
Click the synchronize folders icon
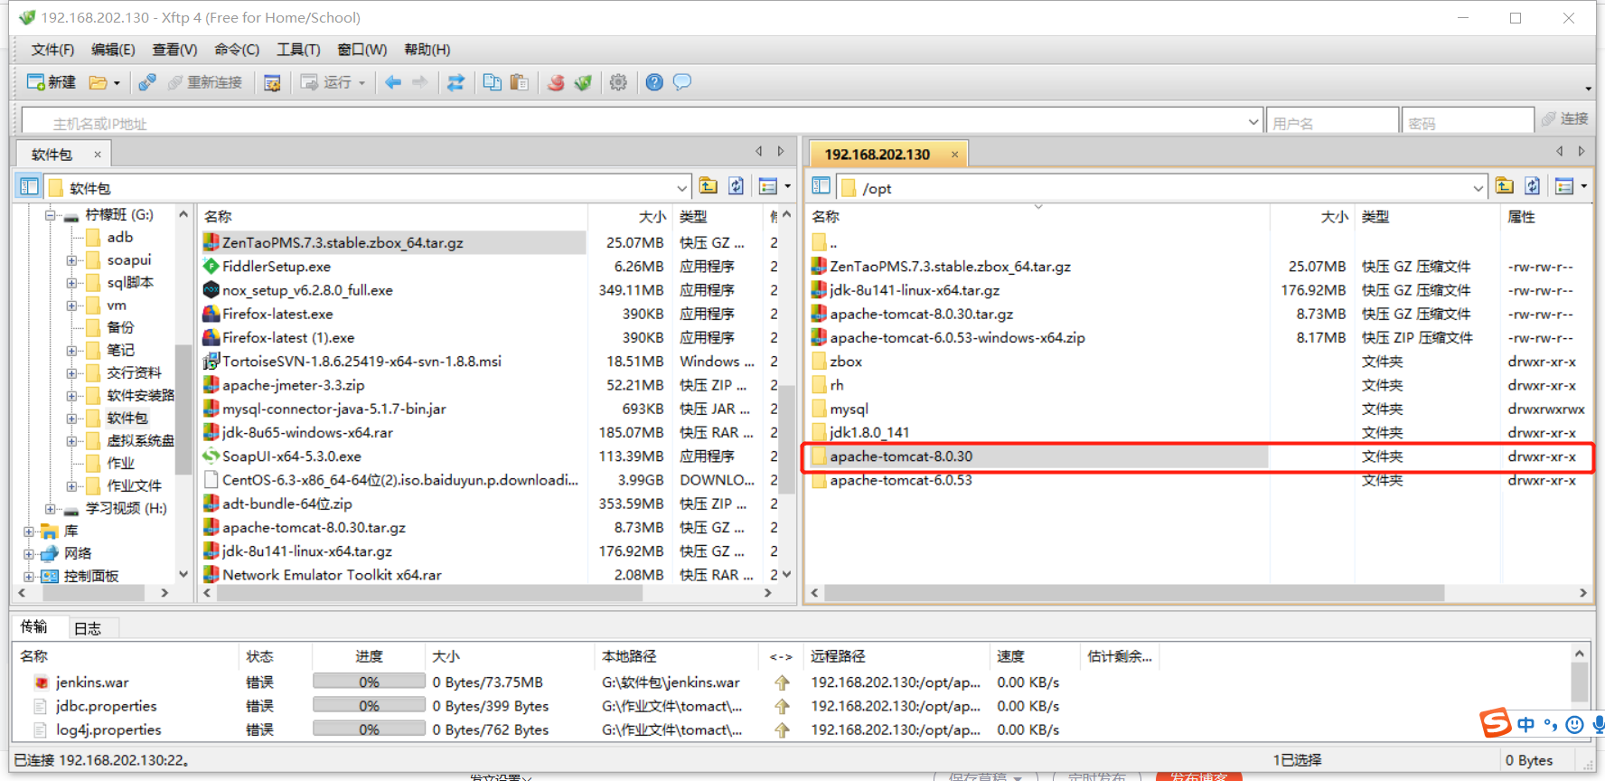pos(455,82)
